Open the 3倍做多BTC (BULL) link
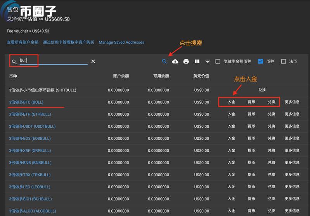Image resolution: width=310 pixels, height=216 pixels. click(x=26, y=102)
